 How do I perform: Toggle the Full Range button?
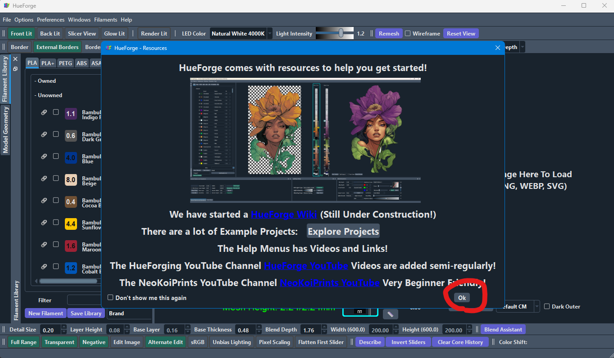(x=24, y=342)
